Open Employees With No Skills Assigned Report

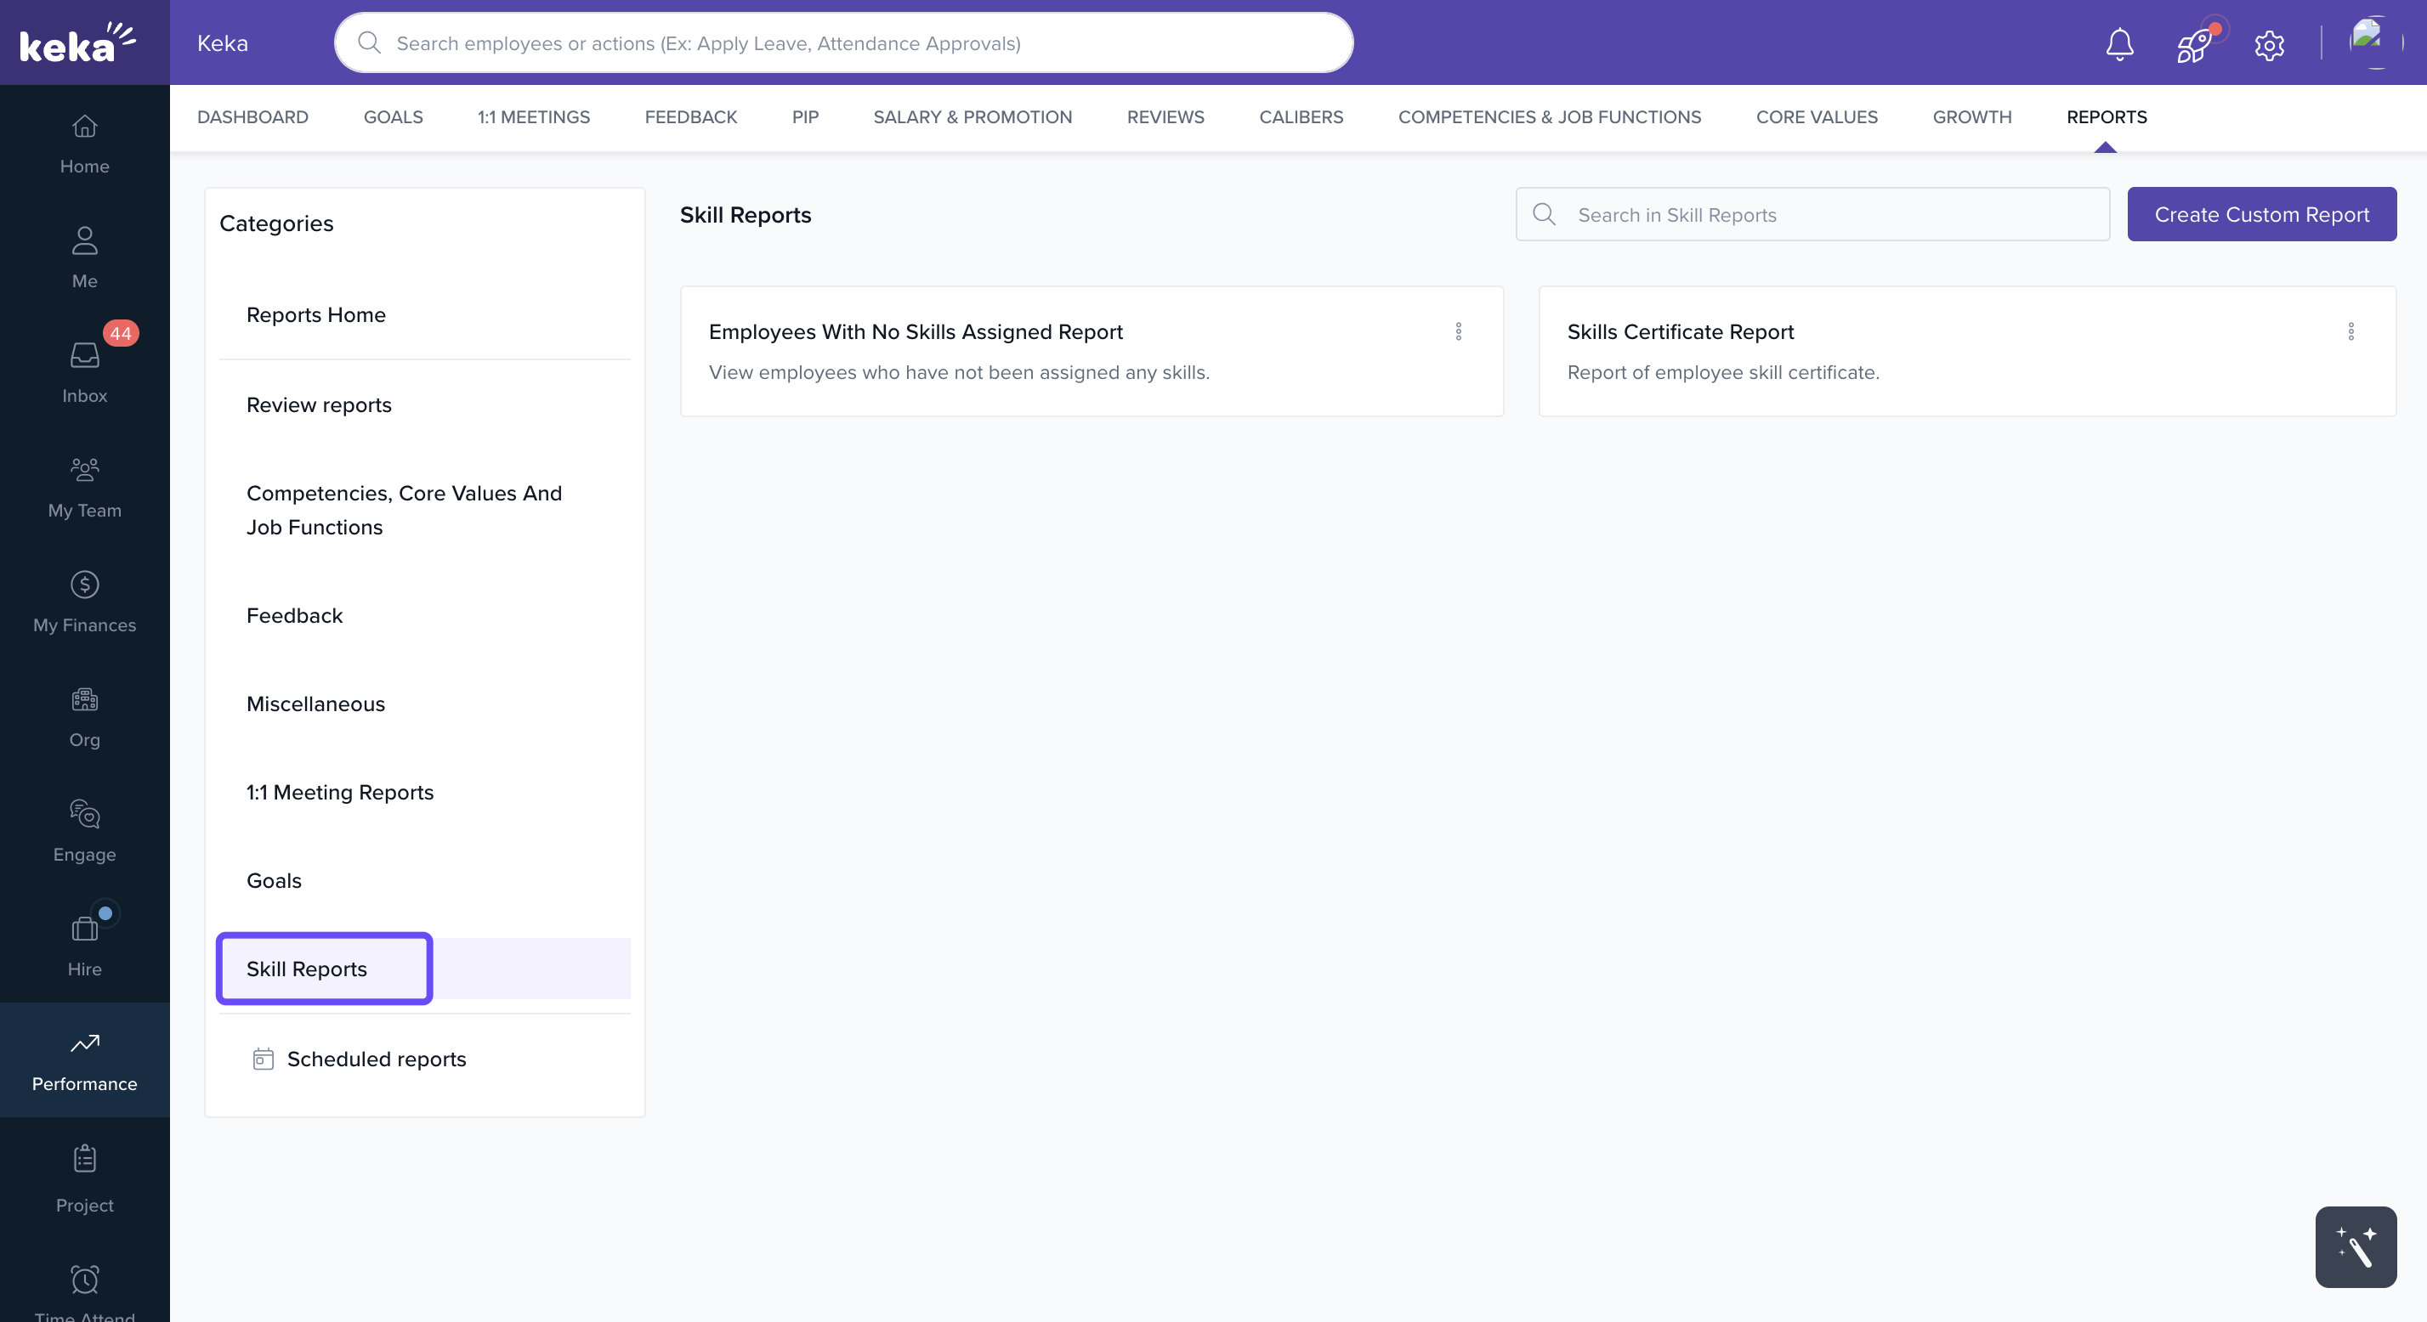click(x=915, y=331)
